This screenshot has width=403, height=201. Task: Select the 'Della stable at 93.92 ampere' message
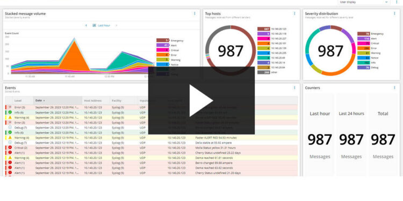(x=213, y=143)
